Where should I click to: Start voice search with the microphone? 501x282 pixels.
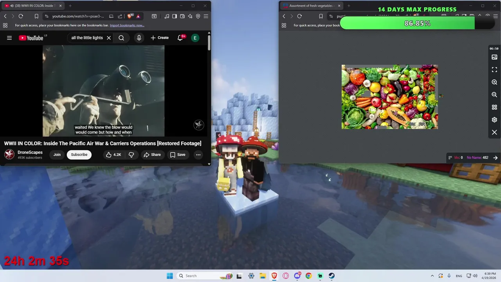[139, 38]
